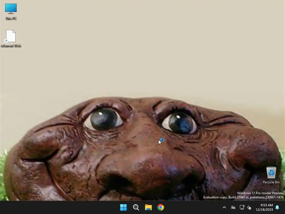Open the Windows Start menu
The height and width of the screenshot is (214, 285).
pos(123,207)
